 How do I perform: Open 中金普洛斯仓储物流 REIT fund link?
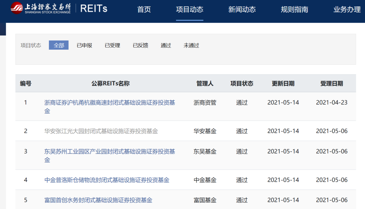click(106, 180)
